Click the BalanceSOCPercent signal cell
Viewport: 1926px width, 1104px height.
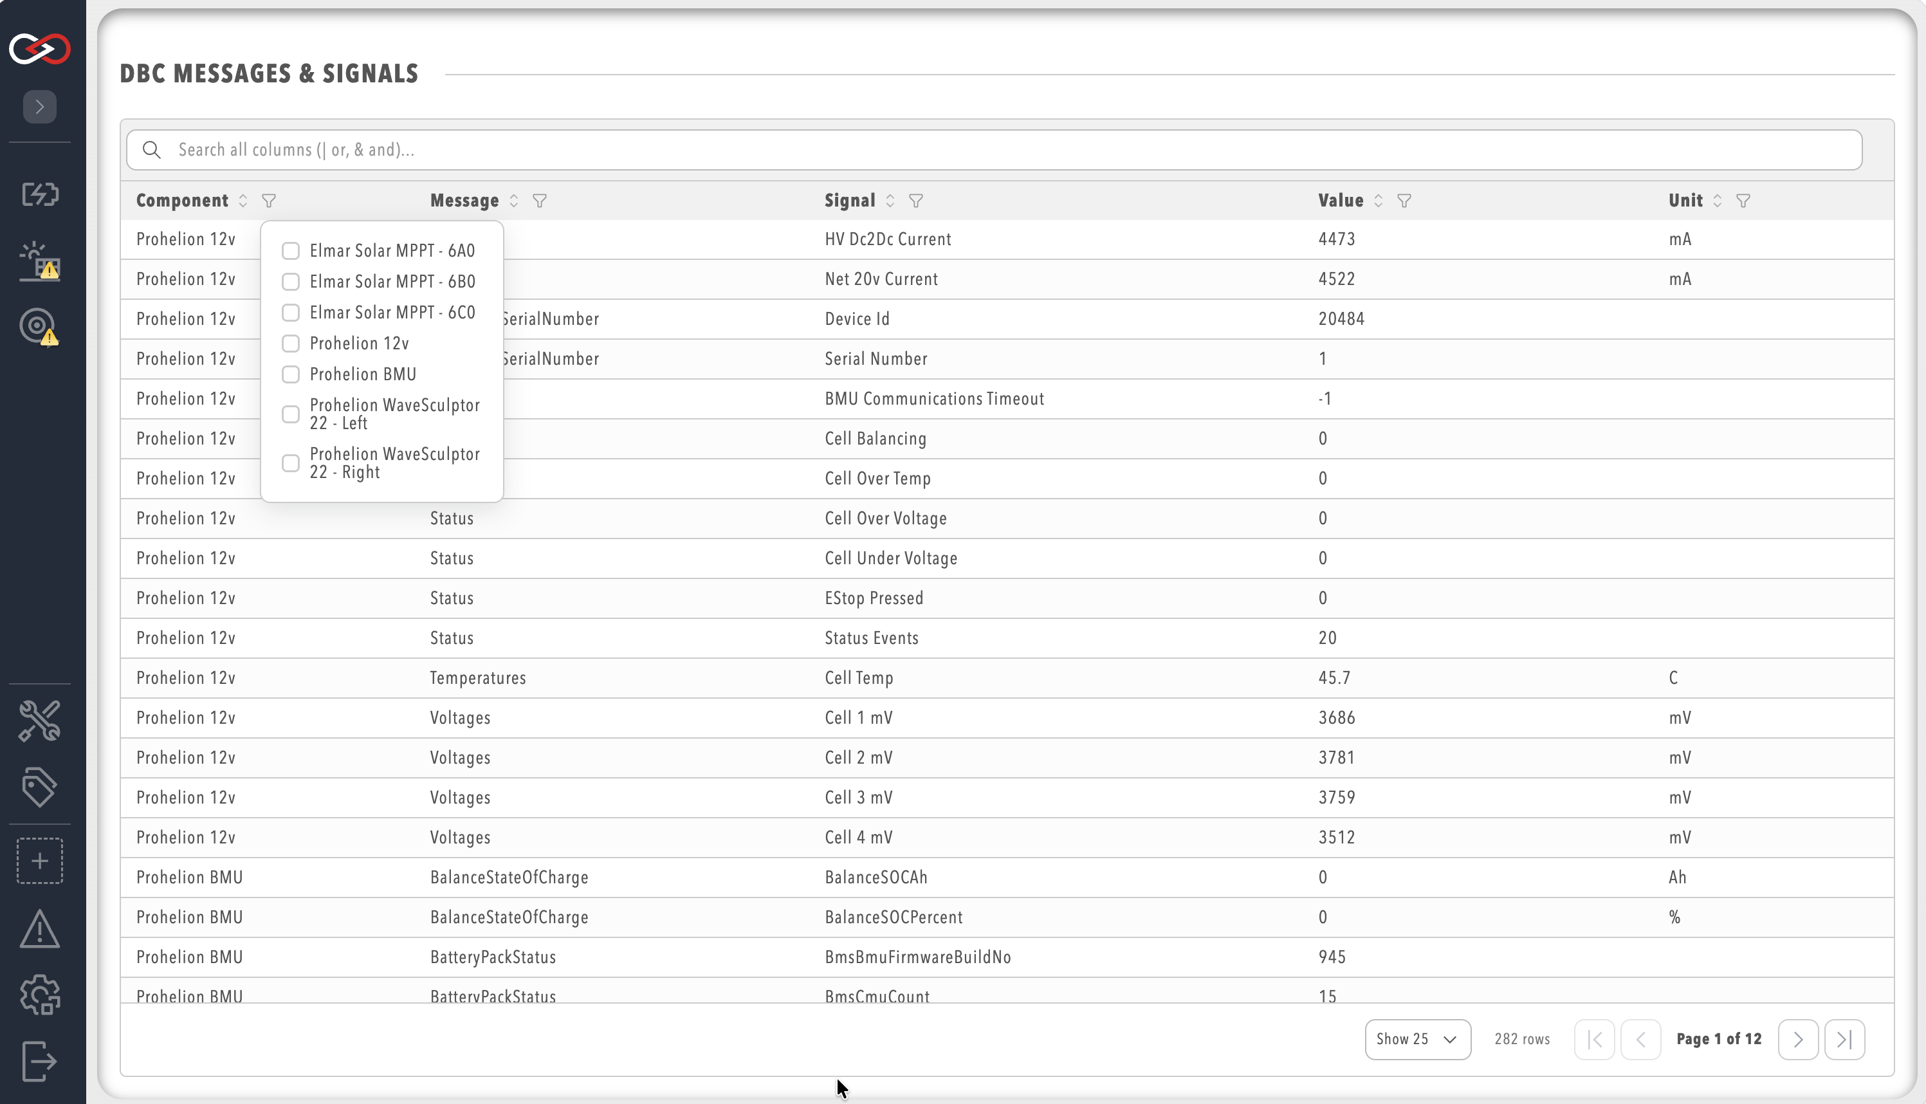click(x=894, y=917)
